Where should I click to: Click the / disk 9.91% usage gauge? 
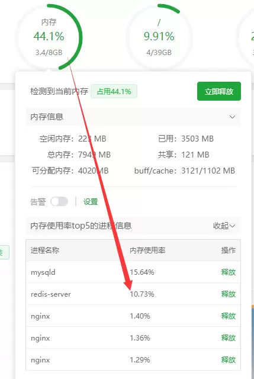point(159,37)
